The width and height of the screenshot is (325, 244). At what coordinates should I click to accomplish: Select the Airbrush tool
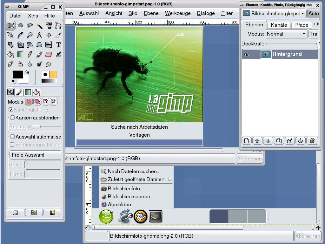(x=58, y=54)
